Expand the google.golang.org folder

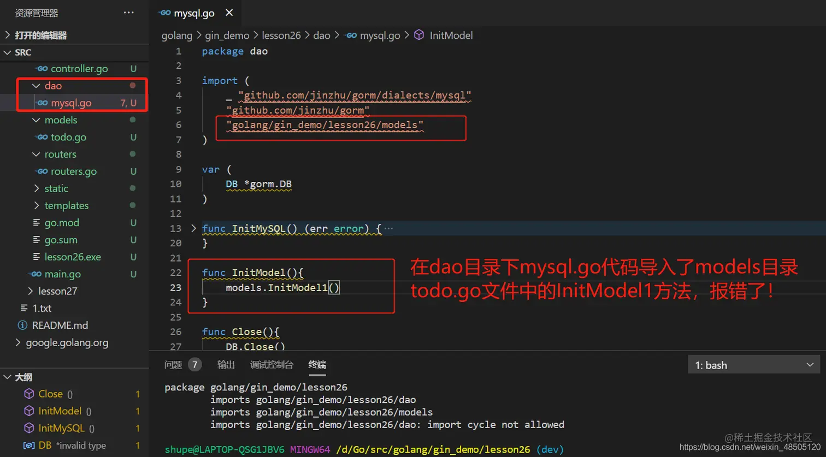pyautogui.click(x=18, y=343)
